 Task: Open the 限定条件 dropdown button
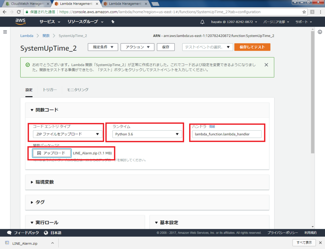coord(103,47)
